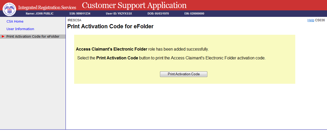Screen dimensions: 327x139
Task: Click the SSN: 999011234 field
Action: click(80, 13)
